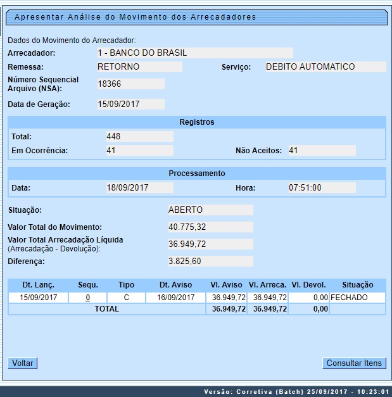This screenshot has height=397, width=392.
Task: Select the processing Data field 18/09/2017
Action: pyautogui.click(x=139, y=188)
